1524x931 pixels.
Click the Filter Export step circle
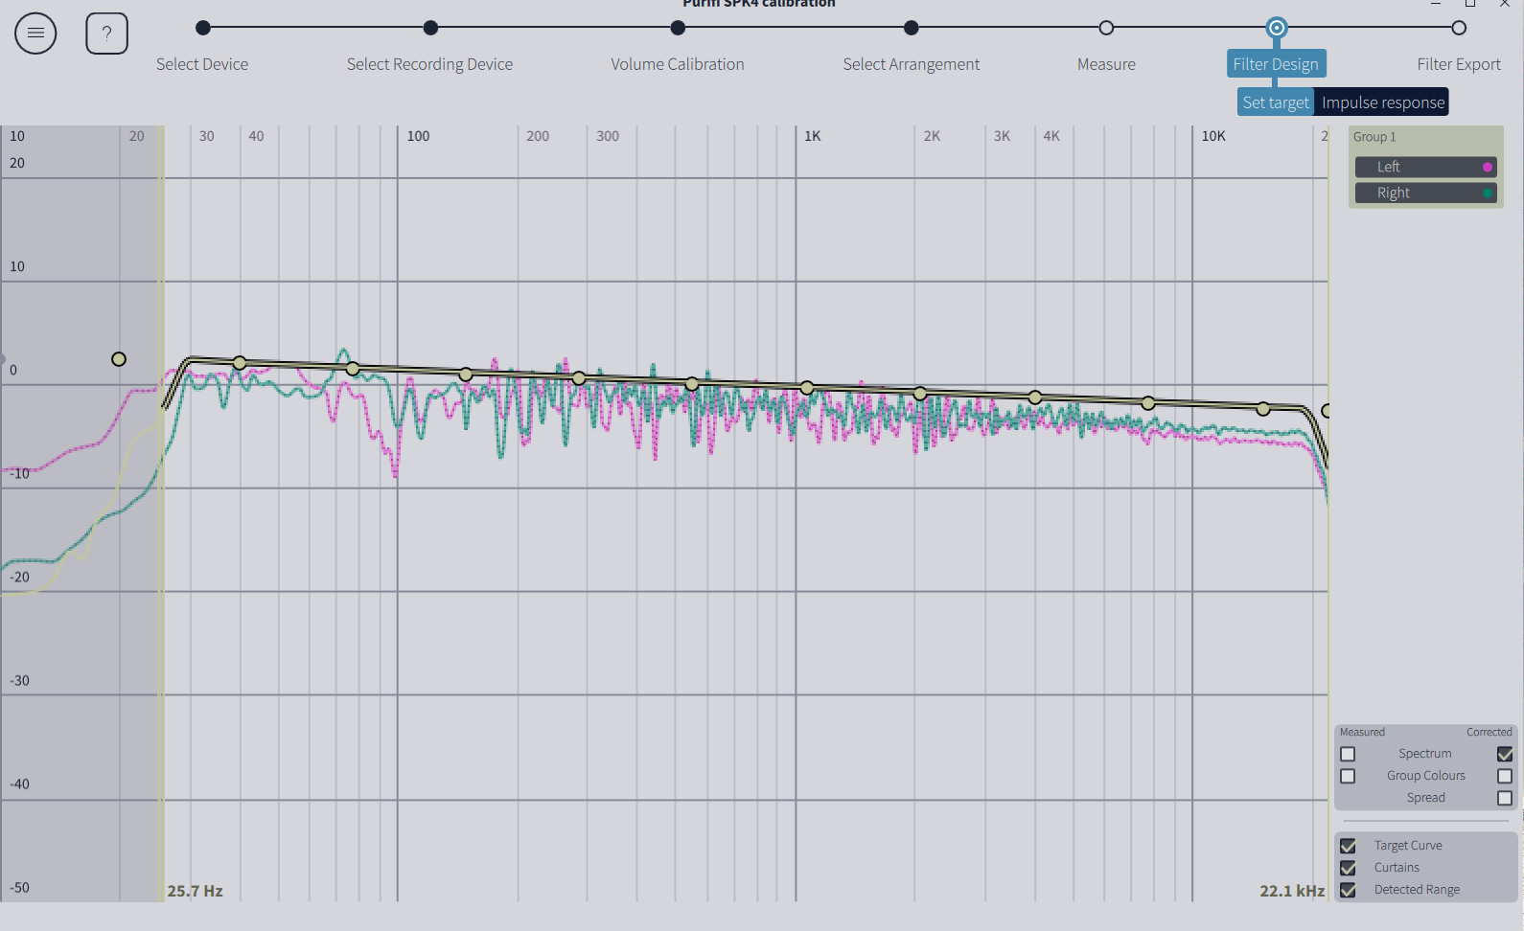click(x=1459, y=28)
